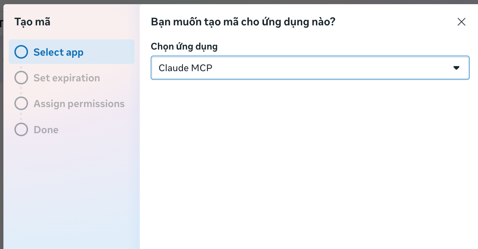Click the Claude MCP input field

(x=265, y=68)
